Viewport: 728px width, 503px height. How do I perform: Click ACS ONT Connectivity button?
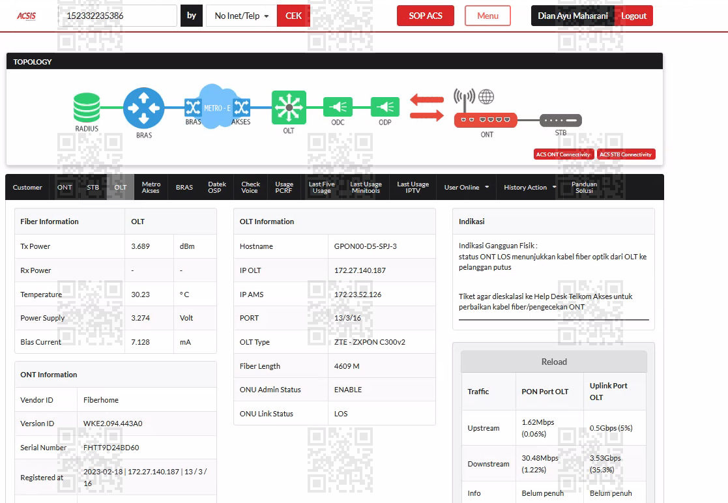click(x=563, y=154)
